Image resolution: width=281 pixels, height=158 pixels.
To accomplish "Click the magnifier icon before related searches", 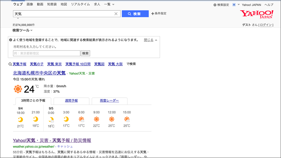I will [10, 64].
